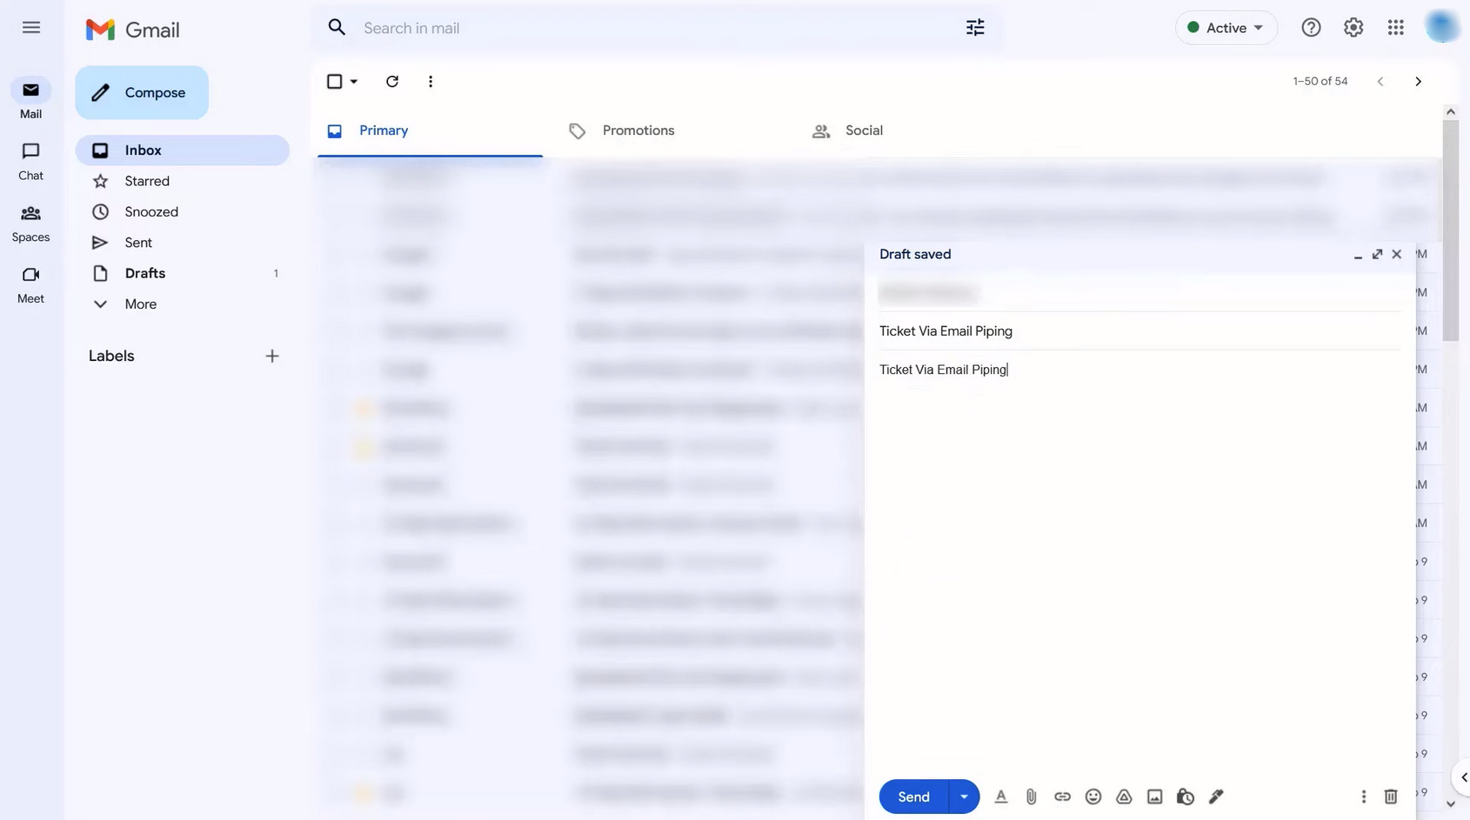Expand More in the left sidebar
This screenshot has width=1470, height=820.
point(140,303)
